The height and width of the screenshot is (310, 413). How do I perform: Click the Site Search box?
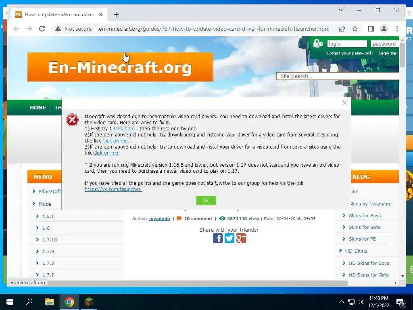coord(338,76)
